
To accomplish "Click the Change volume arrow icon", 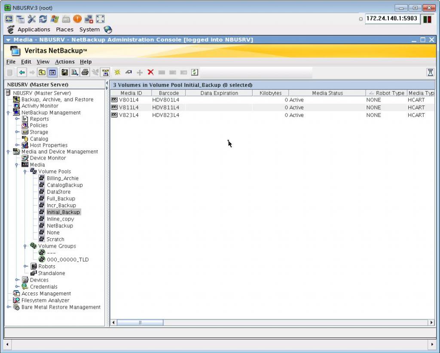I will (x=128, y=73).
